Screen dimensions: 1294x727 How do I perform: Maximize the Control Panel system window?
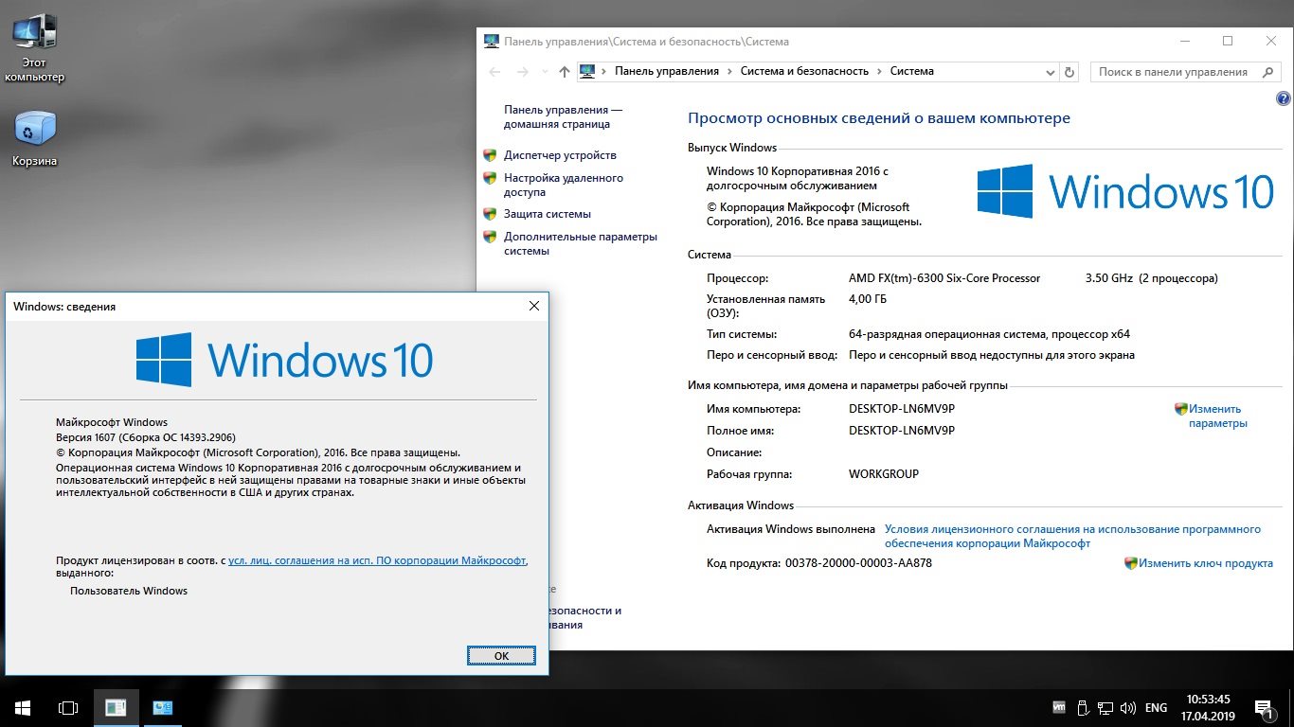(1228, 41)
